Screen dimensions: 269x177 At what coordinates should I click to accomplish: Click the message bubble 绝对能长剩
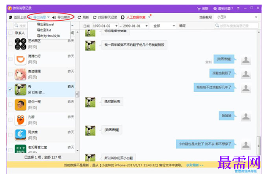112,101
